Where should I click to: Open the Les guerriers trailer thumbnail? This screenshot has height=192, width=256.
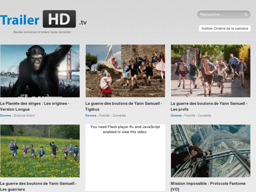(40, 151)
